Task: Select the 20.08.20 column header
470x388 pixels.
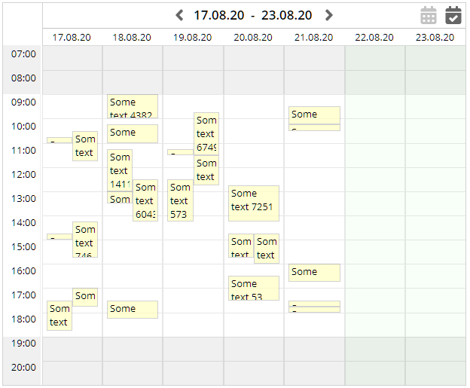Action: click(253, 37)
